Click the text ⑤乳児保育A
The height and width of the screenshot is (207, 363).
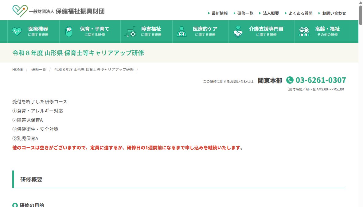[25, 139]
